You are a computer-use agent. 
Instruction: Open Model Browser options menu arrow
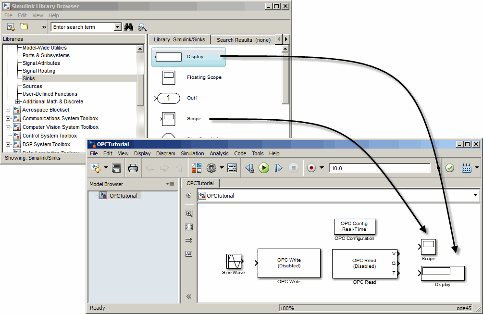click(x=170, y=184)
